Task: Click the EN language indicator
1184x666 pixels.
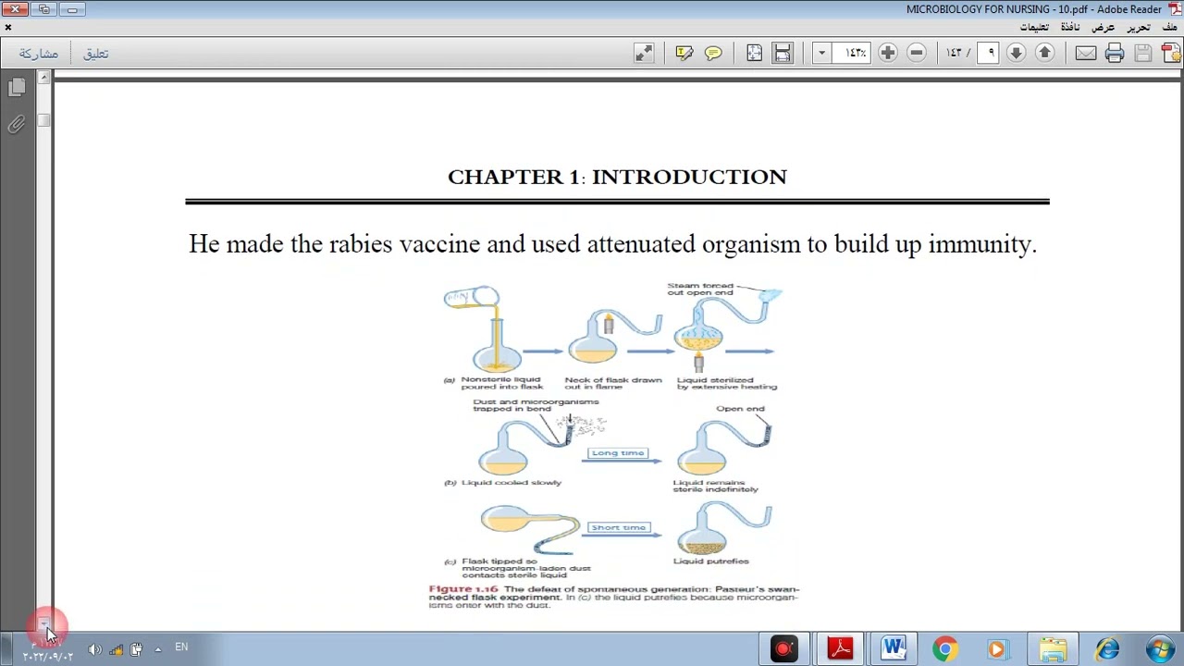Action: [x=181, y=647]
